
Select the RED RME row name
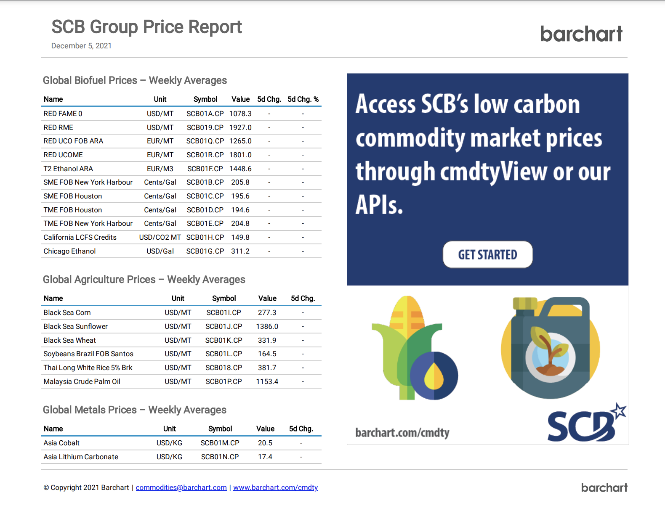[59, 127]
